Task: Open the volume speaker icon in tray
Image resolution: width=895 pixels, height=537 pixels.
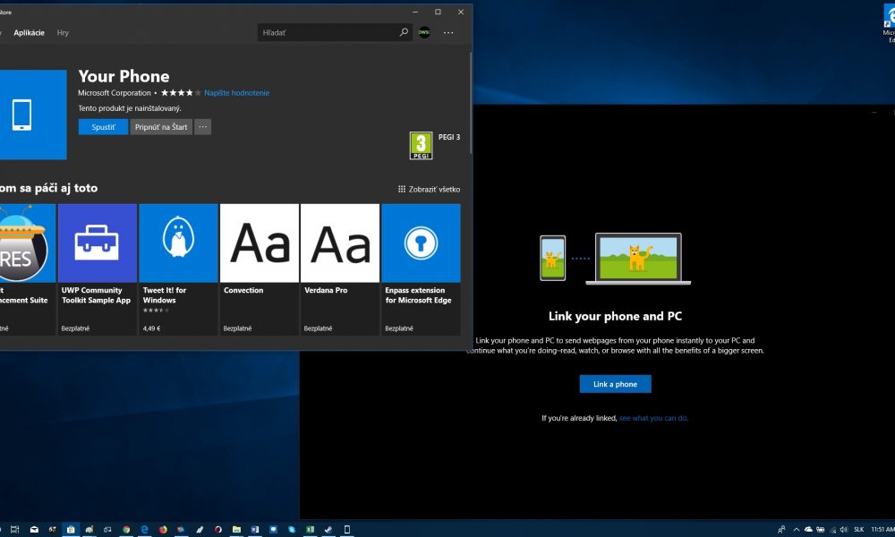Action: click(x=844, y=529)
